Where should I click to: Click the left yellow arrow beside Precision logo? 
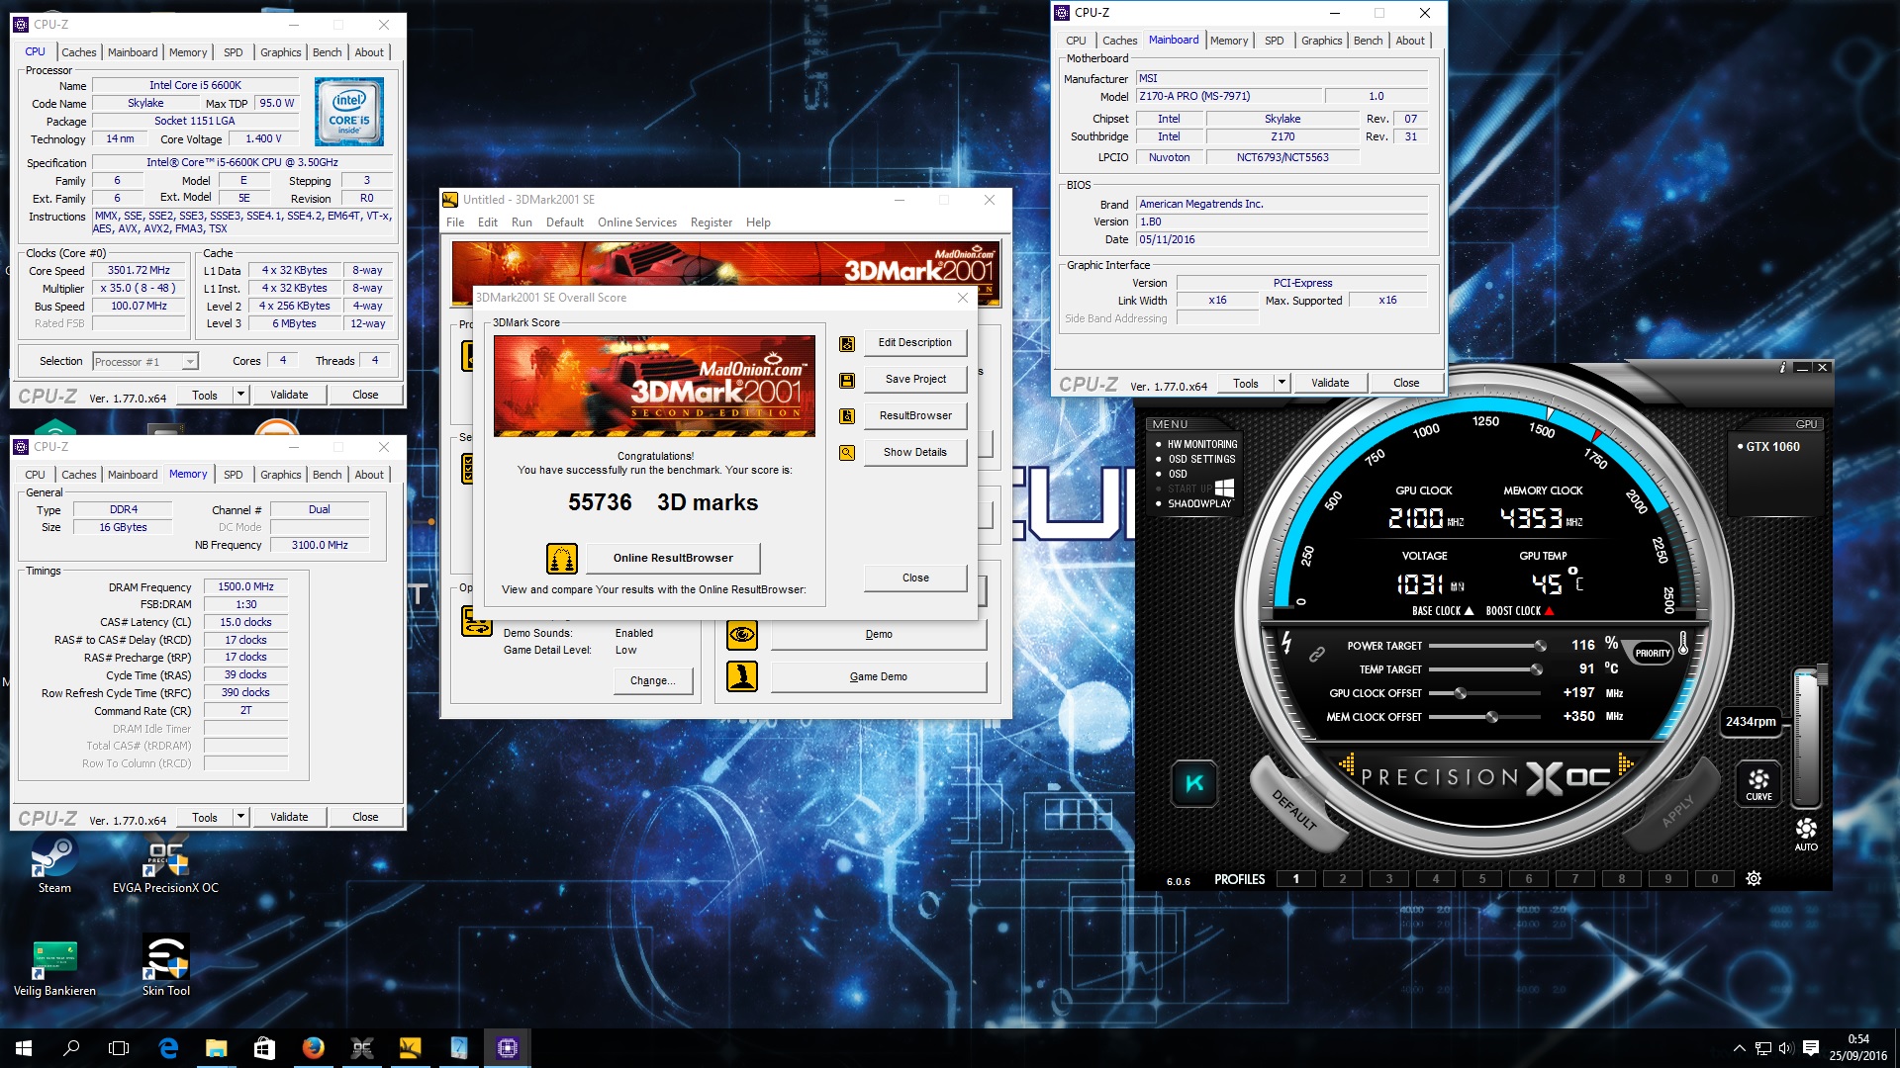point(1347,763)
